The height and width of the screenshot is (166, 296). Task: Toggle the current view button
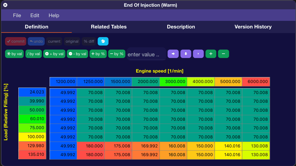tap(54, 41)
